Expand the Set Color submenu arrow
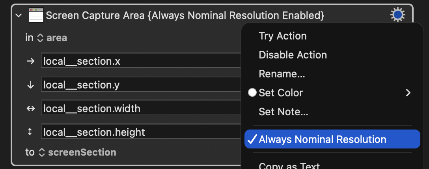429x169 pixels. click(408, 93)
